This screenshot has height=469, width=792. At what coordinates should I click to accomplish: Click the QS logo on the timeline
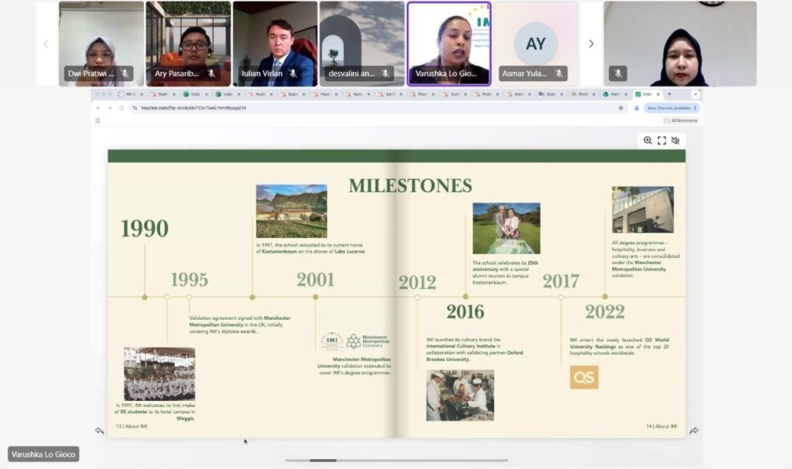584,377
